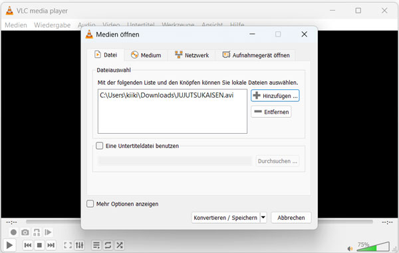Screen dimensions: 399x253
Task: Switch to the Netzwerk tab
Action: point(192,55)
